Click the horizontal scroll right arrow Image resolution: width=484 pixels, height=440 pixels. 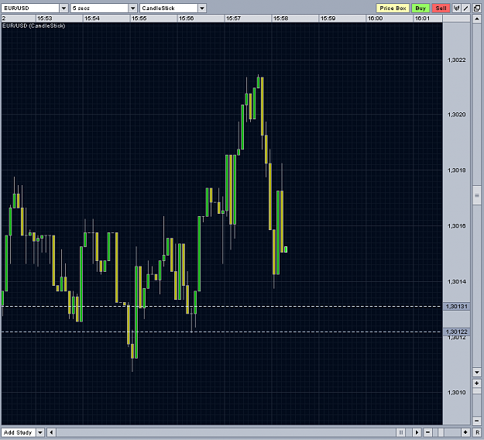[x=417, y=432]
